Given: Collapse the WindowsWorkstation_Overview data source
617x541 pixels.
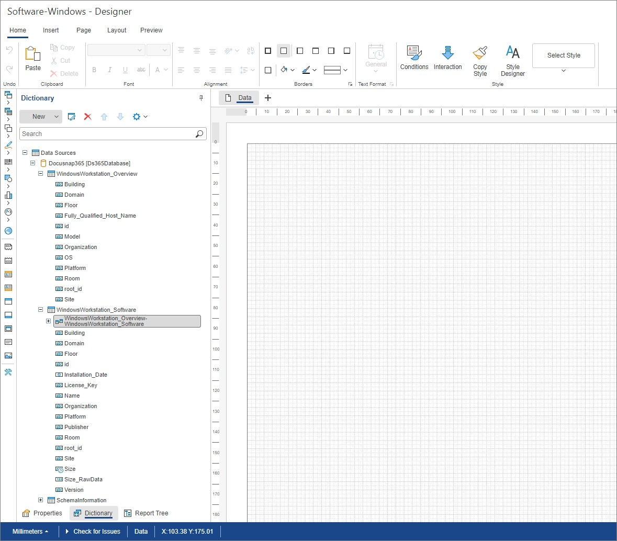Looking at the screenshot, I should click(40, 173).
